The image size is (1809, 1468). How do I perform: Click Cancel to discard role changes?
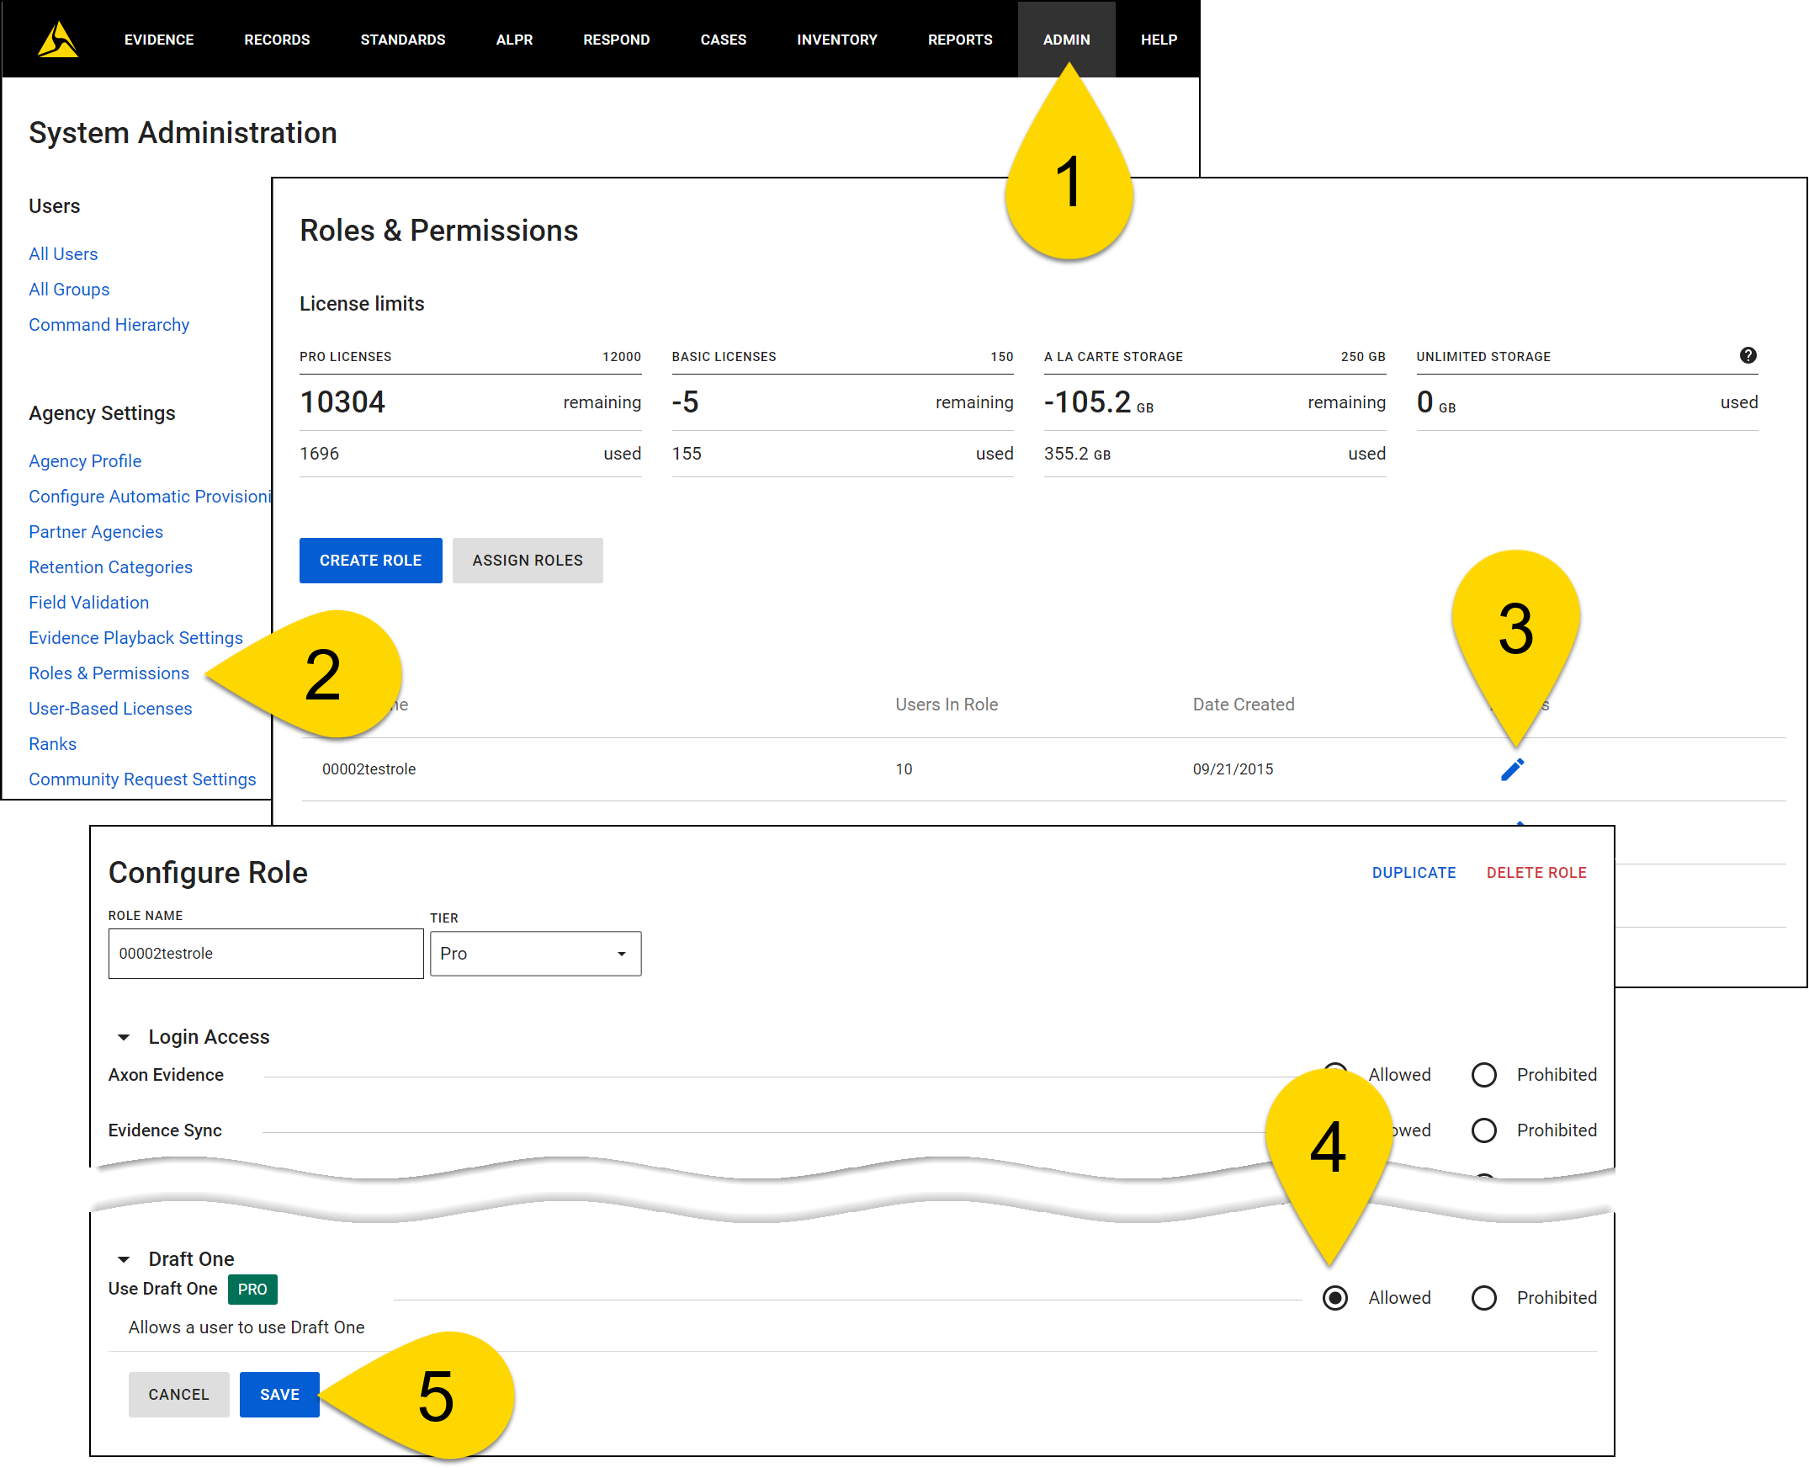(178, 1394)
